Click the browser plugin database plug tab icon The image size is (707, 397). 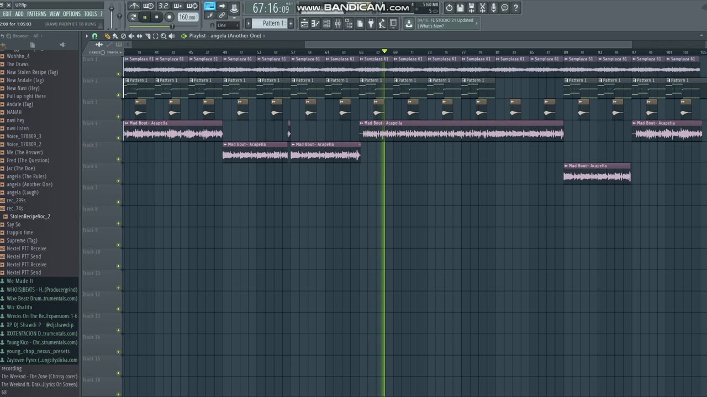coord(62,45)
